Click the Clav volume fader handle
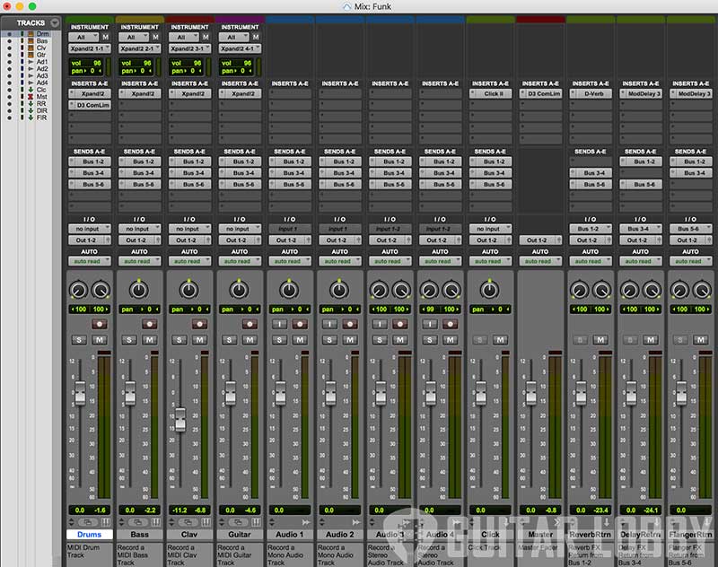 click(x=180, y=419)
